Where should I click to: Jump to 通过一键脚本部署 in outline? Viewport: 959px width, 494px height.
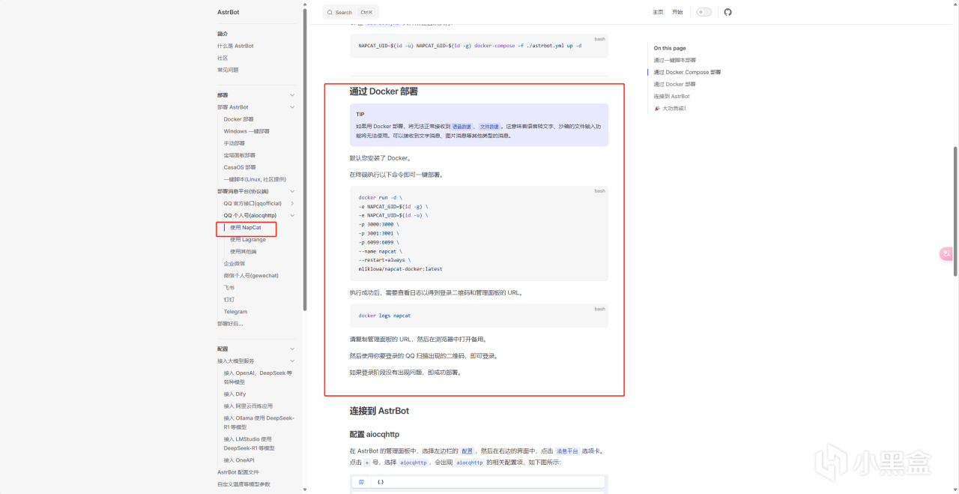674,60
